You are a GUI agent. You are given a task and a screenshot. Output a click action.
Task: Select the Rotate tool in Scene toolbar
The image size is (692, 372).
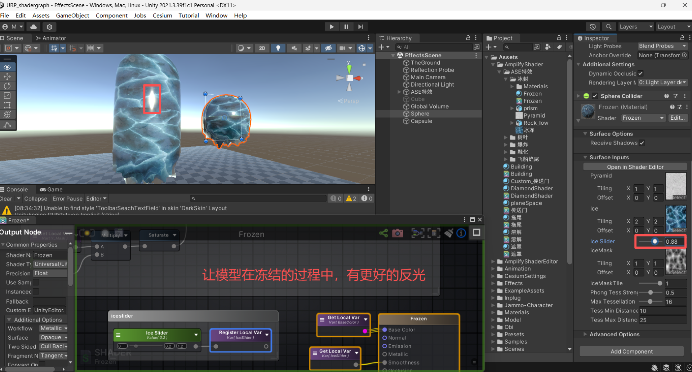click(x=7, y=86)
